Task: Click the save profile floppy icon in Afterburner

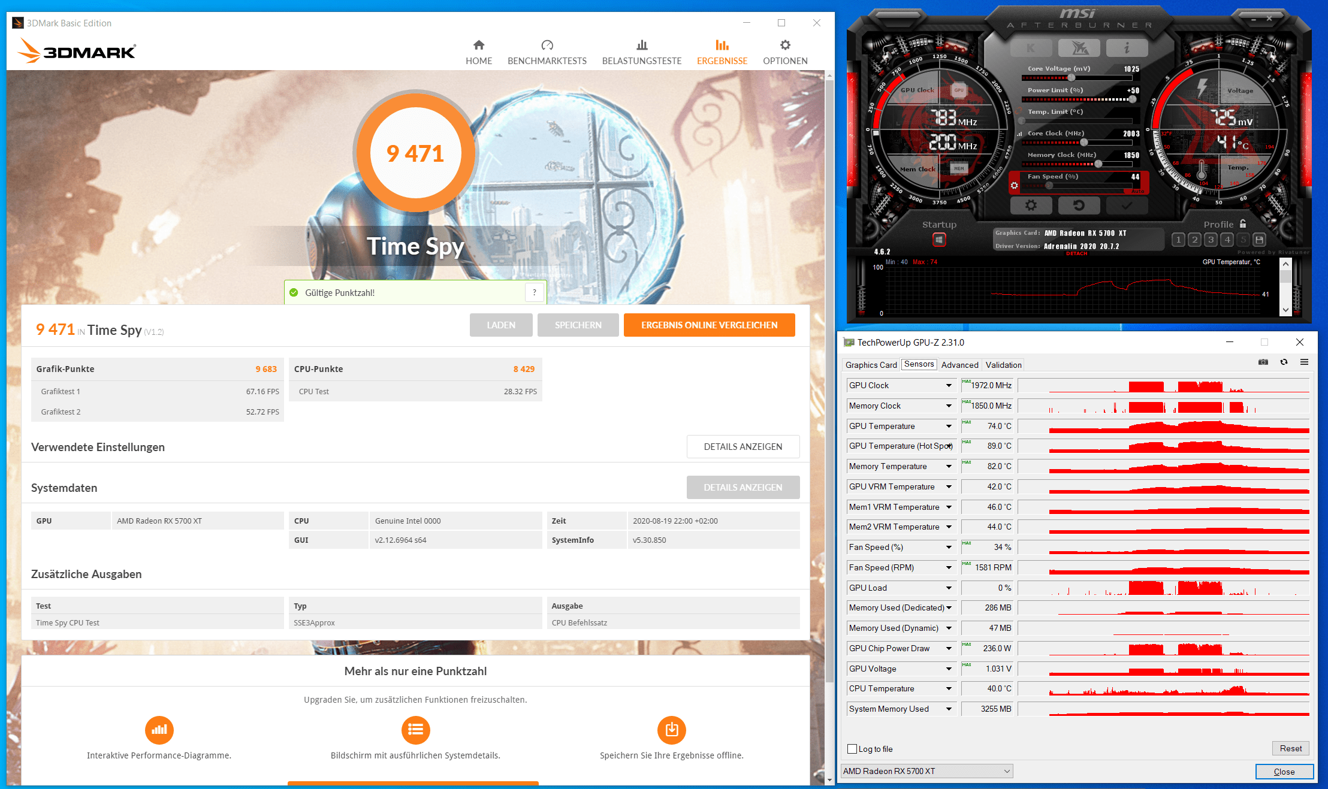Action: pyautogui.click(x=1259, y=240)
